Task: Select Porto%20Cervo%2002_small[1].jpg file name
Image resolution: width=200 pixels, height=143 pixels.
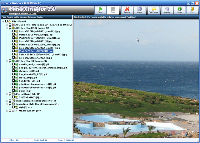Action: (x=40, y=38)
